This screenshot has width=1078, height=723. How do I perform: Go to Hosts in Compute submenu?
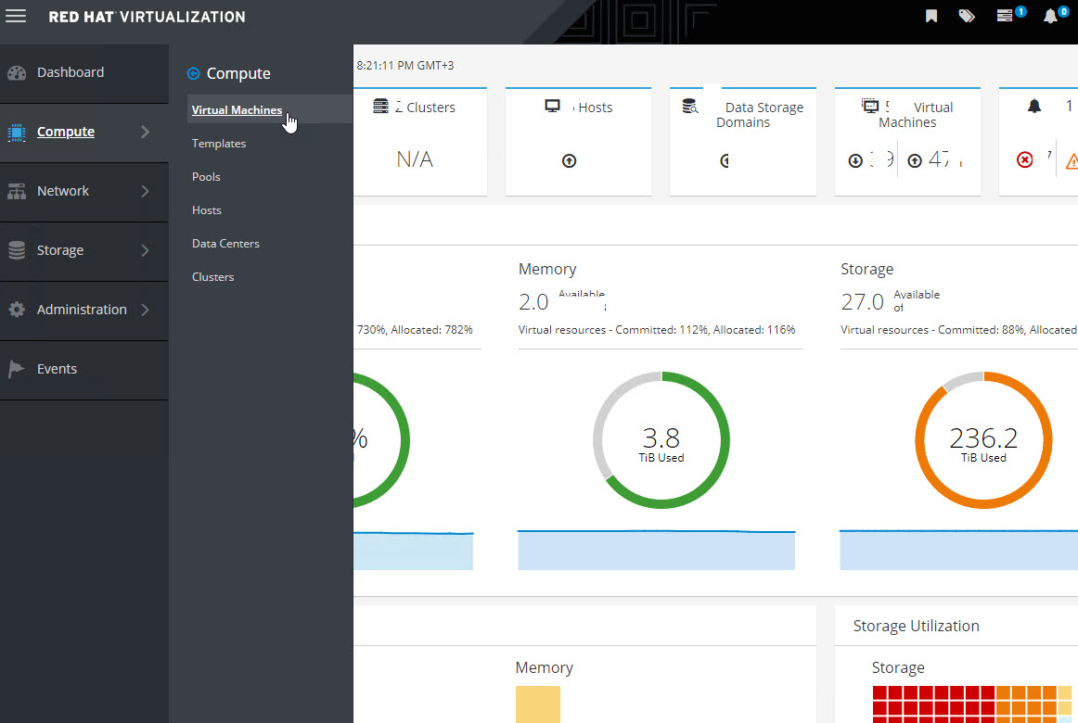point(207,210)
